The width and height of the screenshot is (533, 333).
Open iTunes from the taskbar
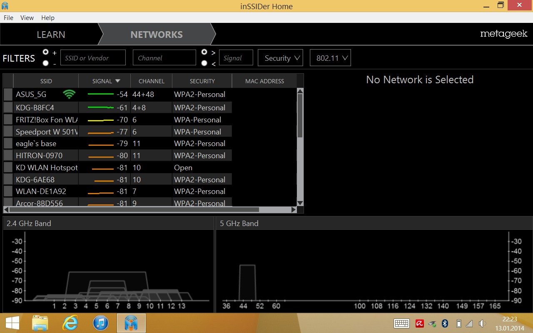[x=100, y=323]
